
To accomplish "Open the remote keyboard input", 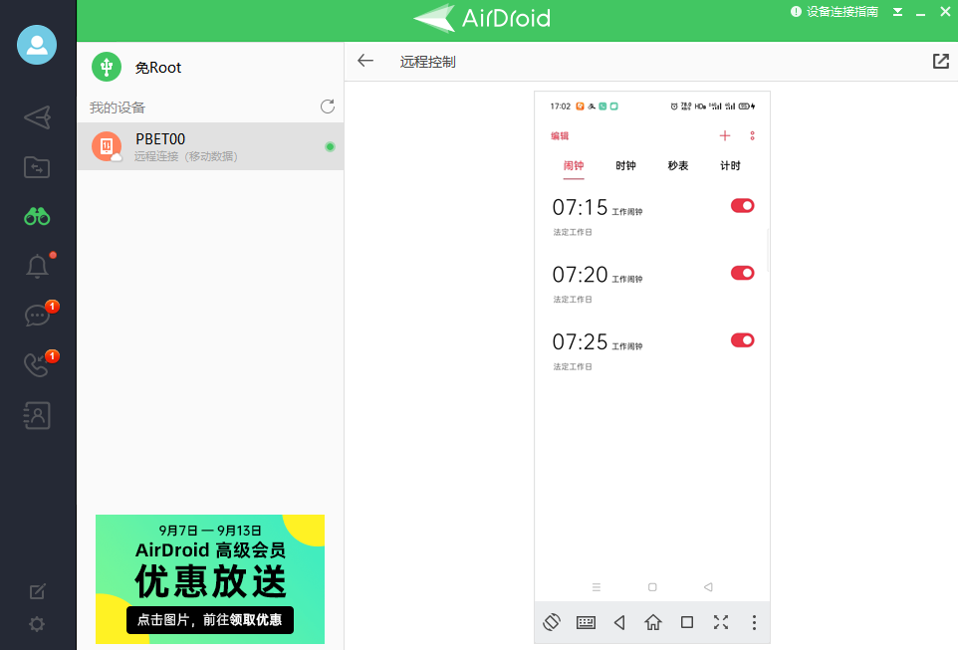I will (586, 622).
